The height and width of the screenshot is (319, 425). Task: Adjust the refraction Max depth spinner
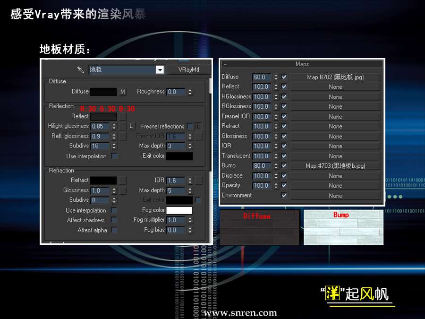point(190,190)
